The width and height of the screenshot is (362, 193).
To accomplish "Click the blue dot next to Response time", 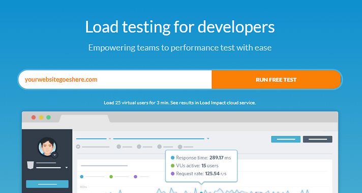I will pyautogui.click(x=172, y=158).
